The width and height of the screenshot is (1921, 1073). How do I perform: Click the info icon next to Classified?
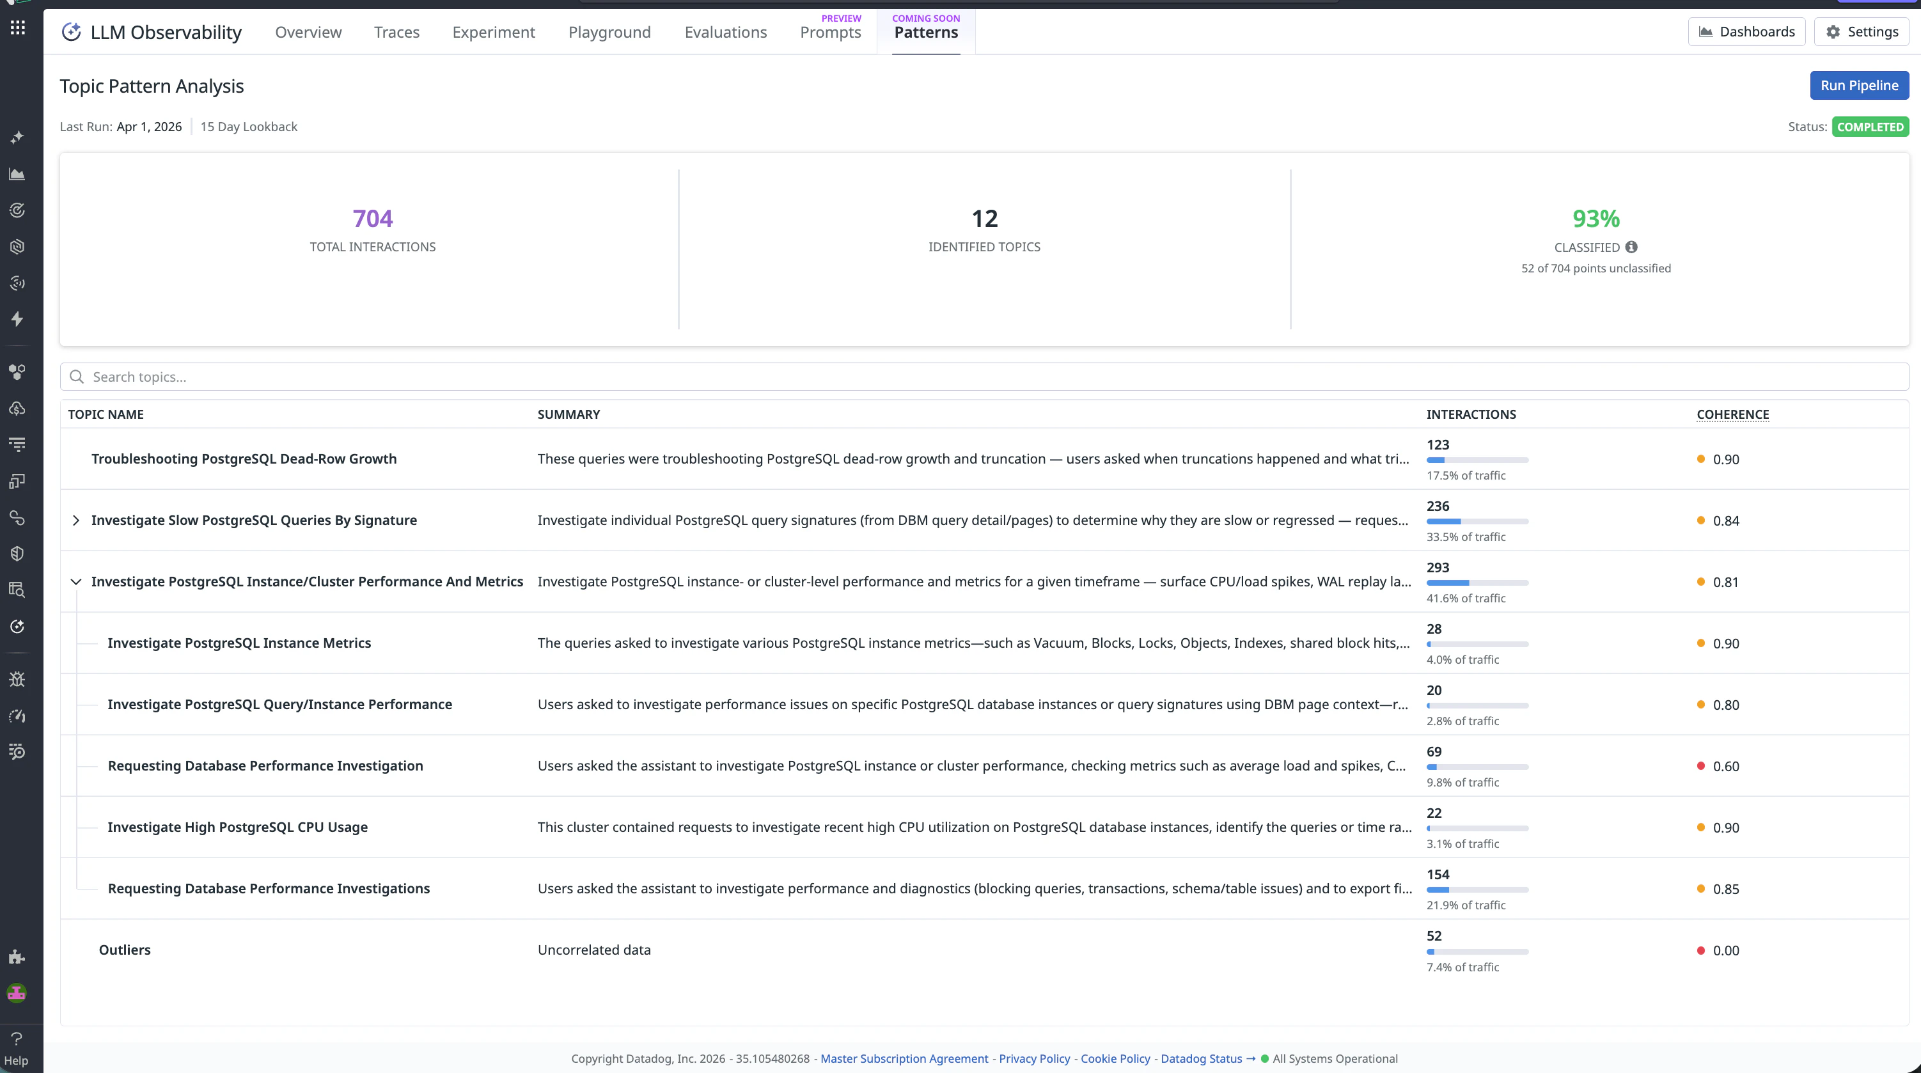pyautogui.click(x=1632, y=247)
